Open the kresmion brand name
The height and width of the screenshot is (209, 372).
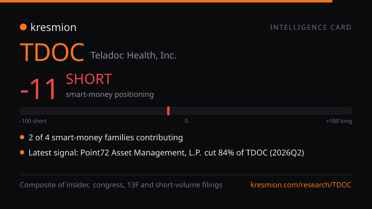pos(53,28)
